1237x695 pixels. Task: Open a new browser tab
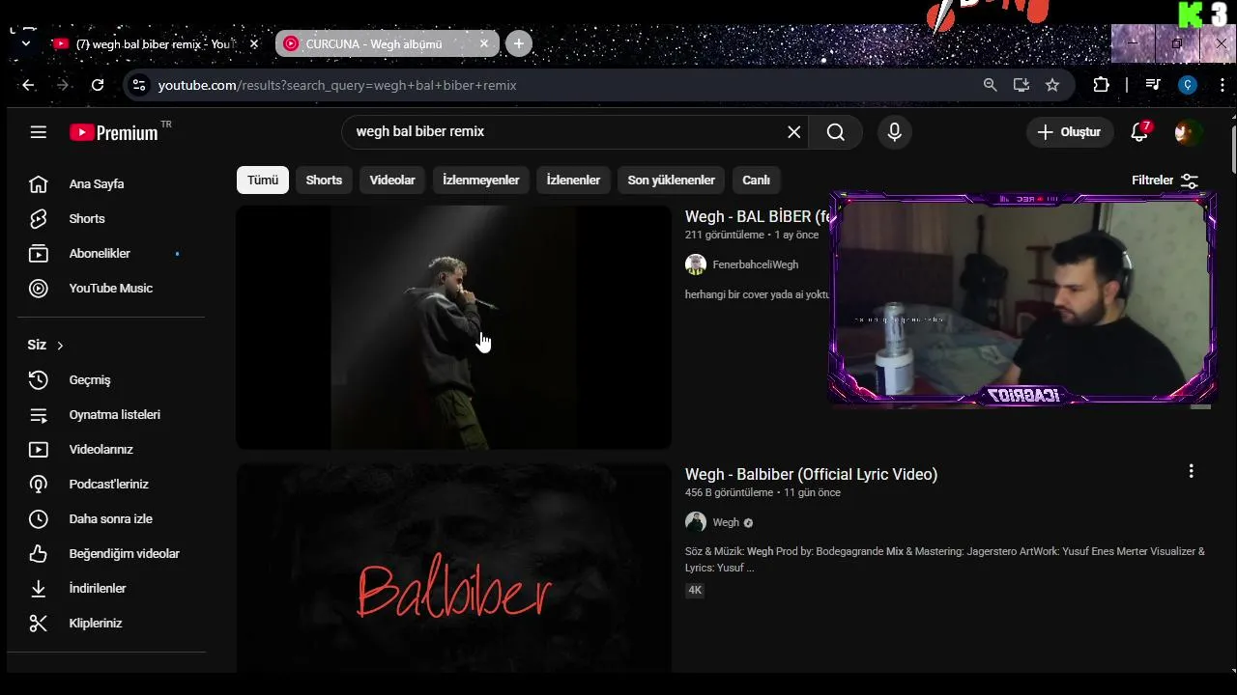(519, 44)
